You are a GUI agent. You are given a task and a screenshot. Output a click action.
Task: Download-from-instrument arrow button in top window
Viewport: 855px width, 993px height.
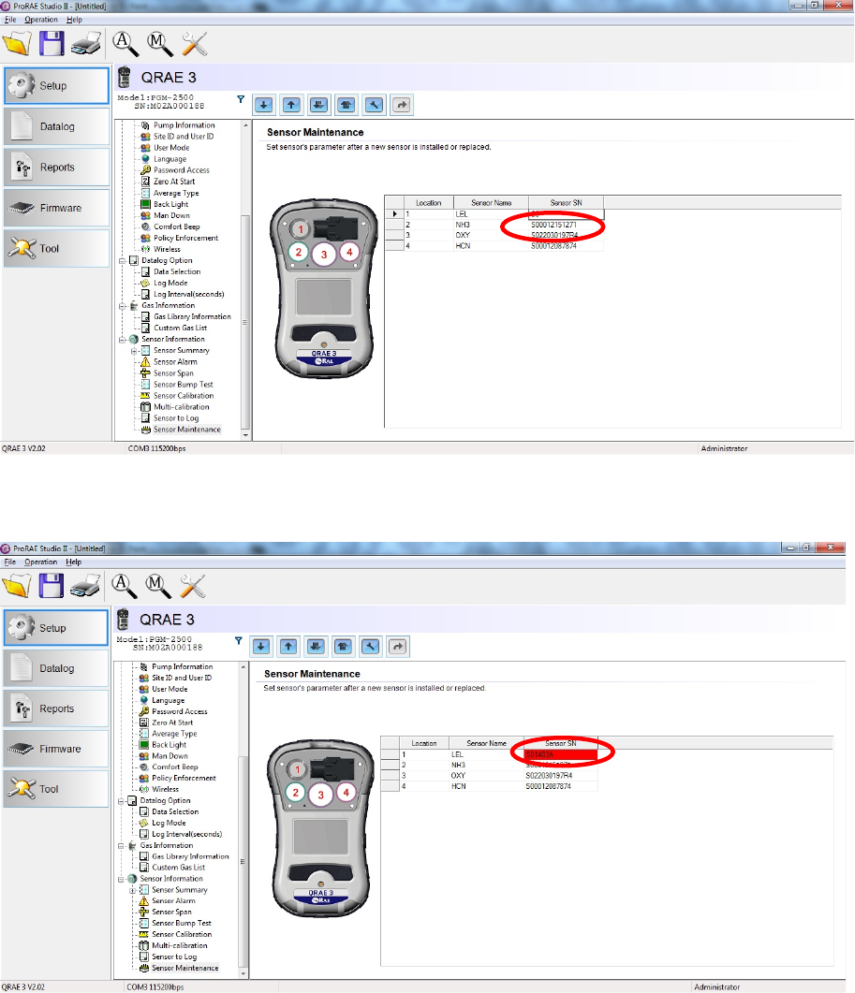264,105
